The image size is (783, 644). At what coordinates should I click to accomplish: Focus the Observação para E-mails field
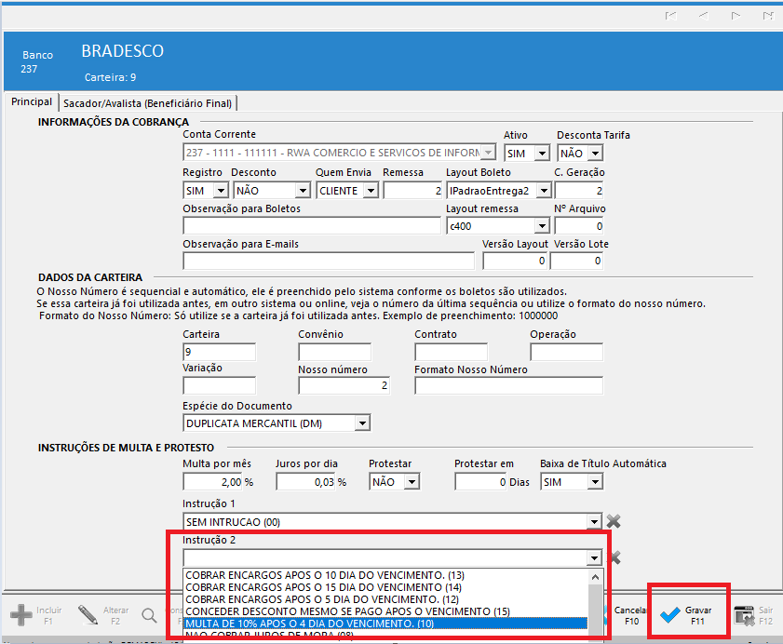click(329, 262)
